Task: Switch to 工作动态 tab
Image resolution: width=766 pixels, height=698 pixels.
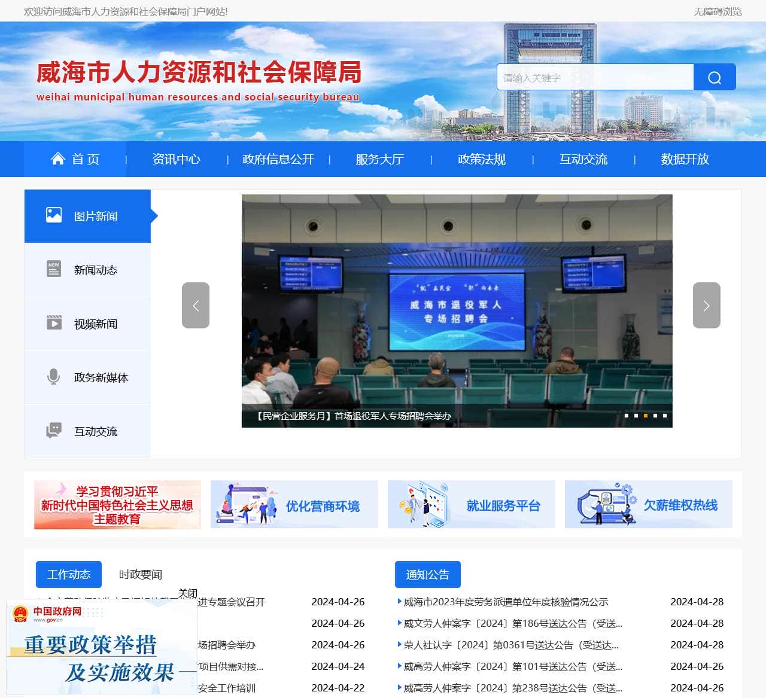Action: pyautogui.click(x=69, y=574)
